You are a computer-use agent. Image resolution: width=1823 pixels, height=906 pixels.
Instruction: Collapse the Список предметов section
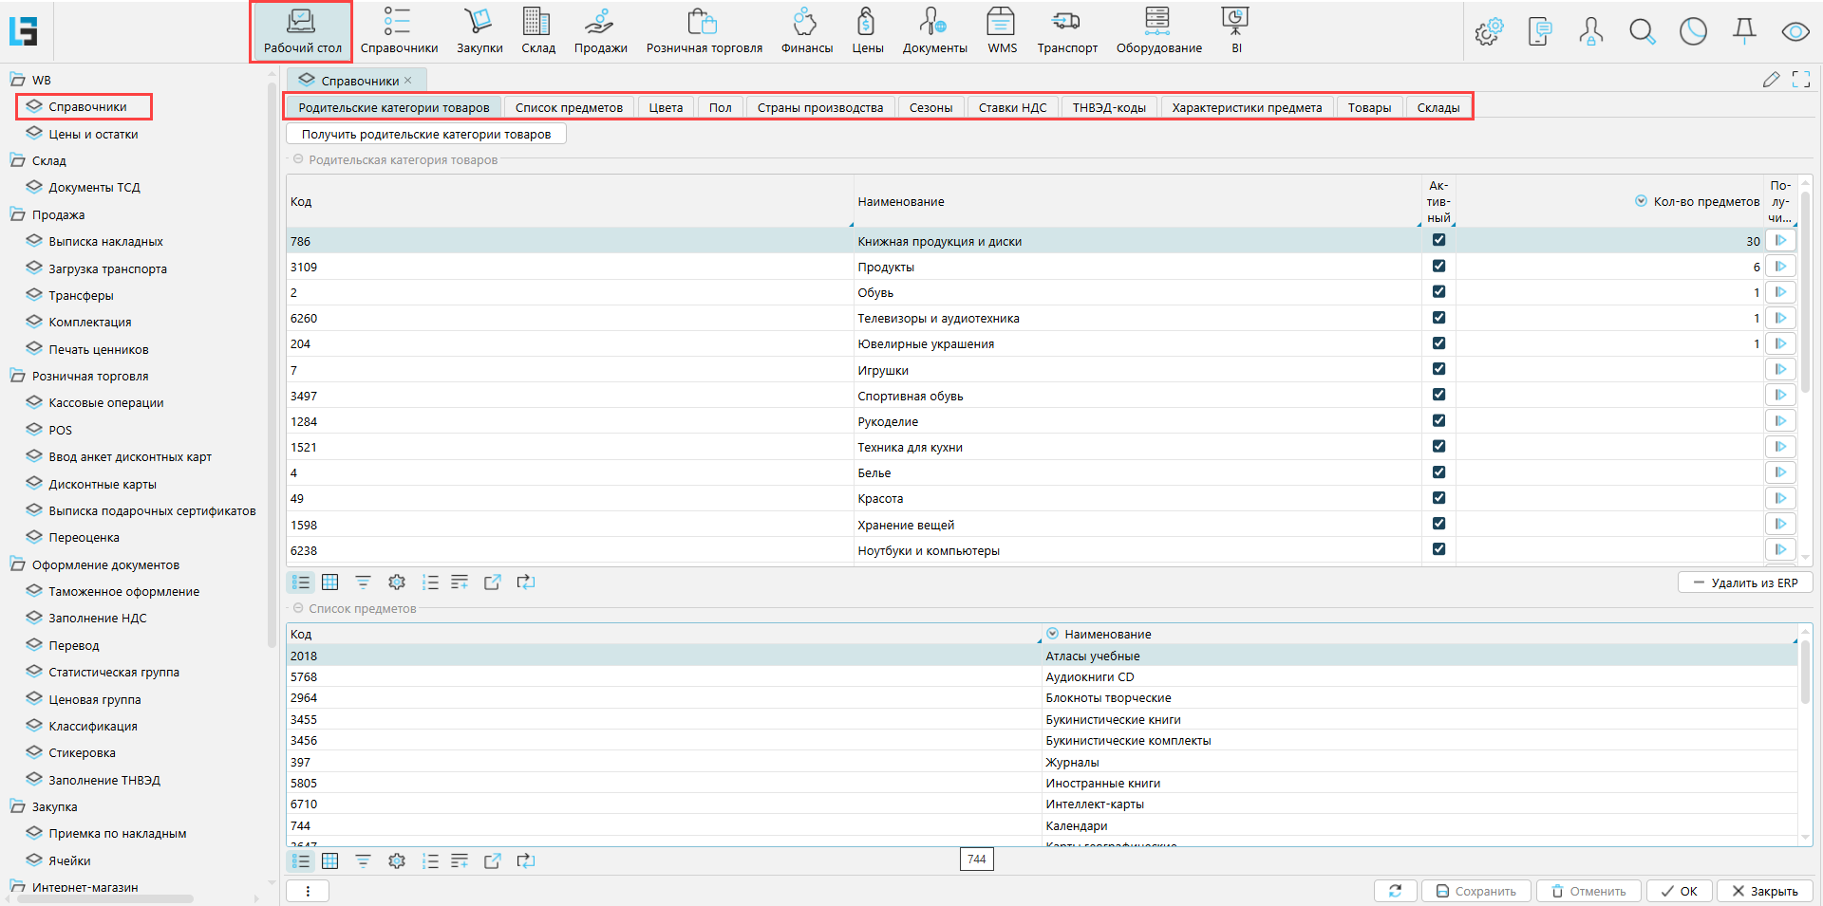pos(298,608)
